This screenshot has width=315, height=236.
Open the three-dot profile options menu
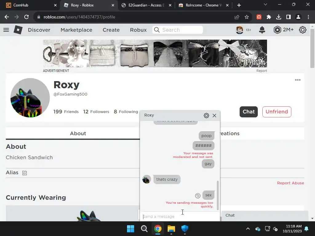point(298,80)
